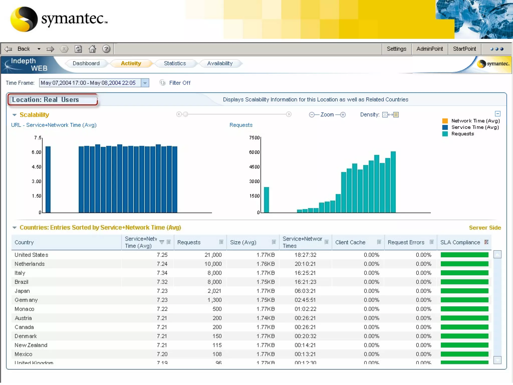Screen dimensions: 513x385
Task: Click the Forward arrow icon
Action: click(50, 49)
